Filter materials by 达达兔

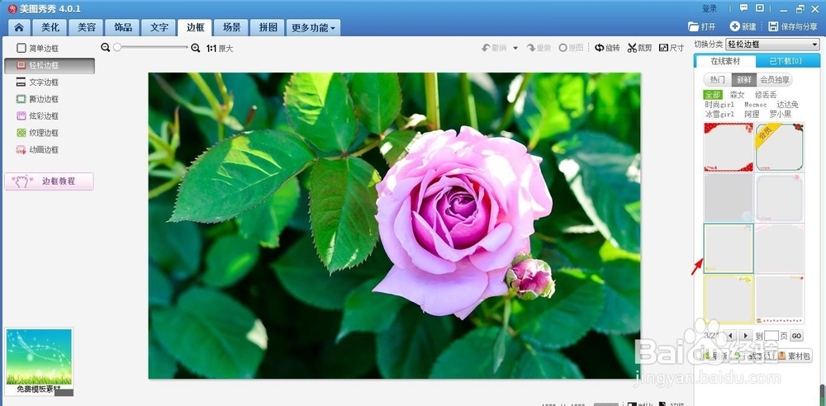click(x=787, y=105)
